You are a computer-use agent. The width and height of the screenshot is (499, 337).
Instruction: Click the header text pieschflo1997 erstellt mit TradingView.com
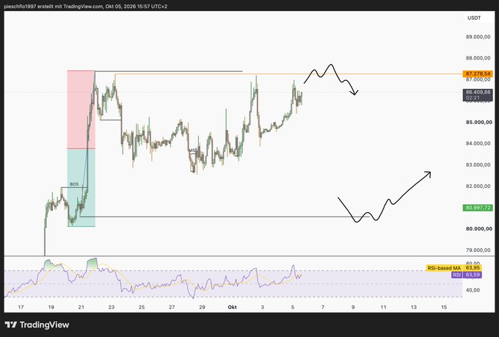(54, 7)
